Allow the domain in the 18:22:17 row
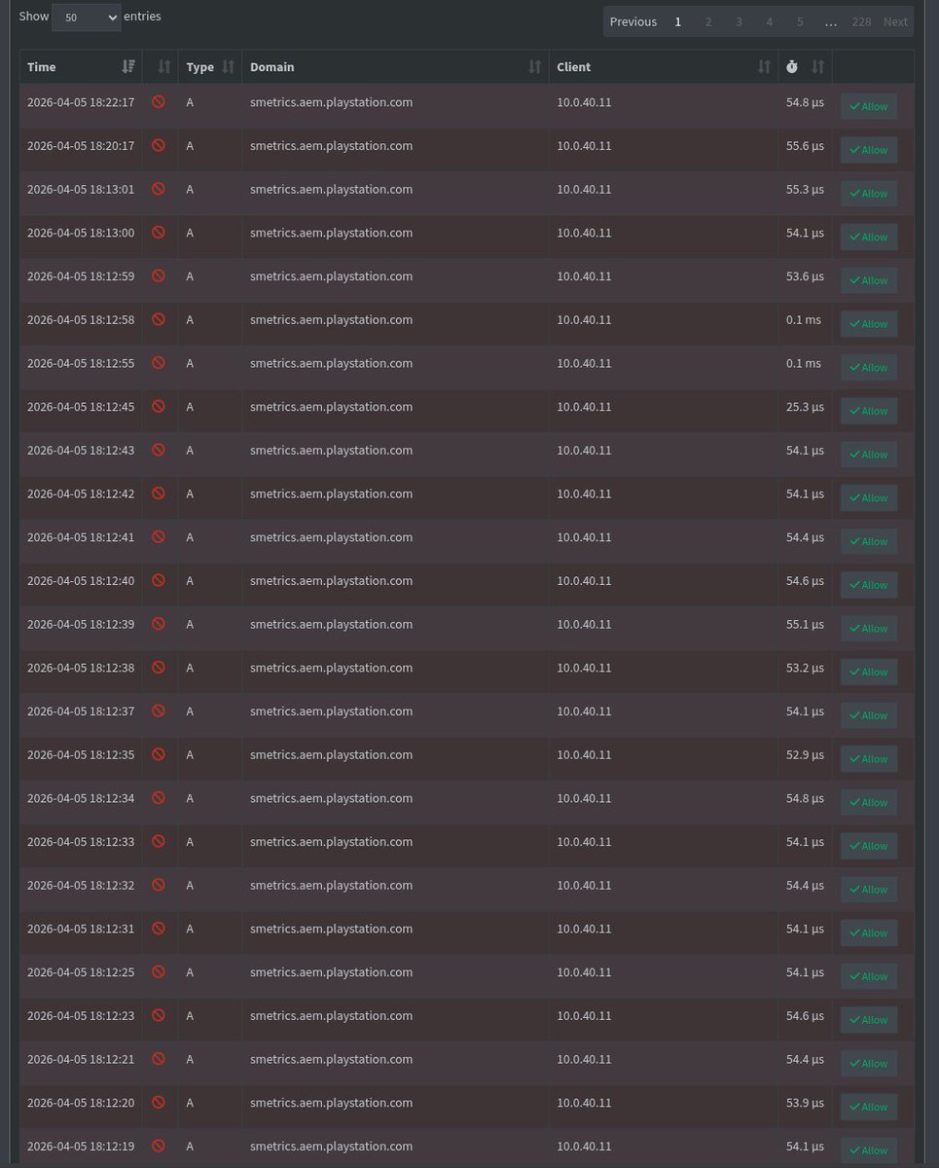Viewport: 939px width, 1168px height. 869,106
